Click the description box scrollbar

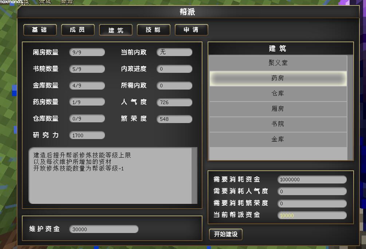point(194,175)
